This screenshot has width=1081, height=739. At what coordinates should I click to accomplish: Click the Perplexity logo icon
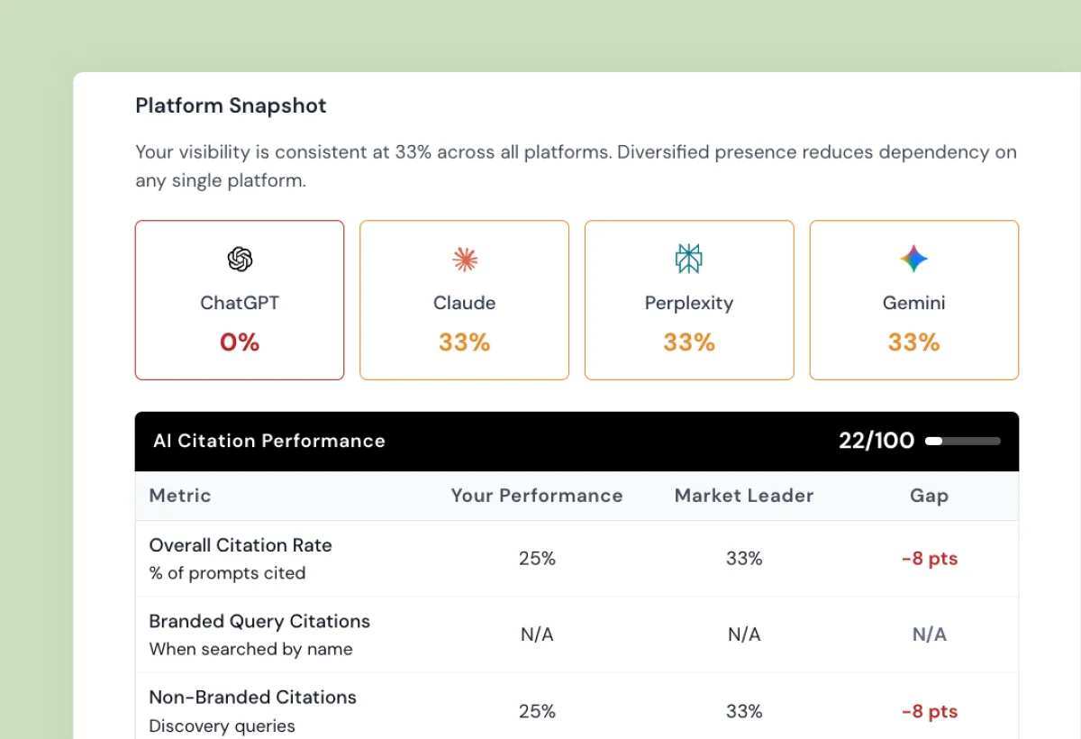(688, 259)
